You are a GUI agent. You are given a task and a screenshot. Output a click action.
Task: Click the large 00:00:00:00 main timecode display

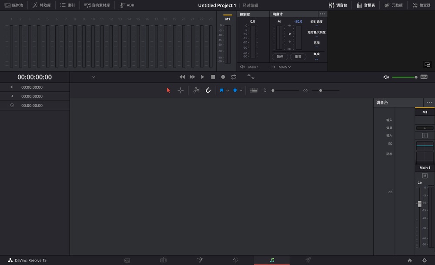coord(35,77)
